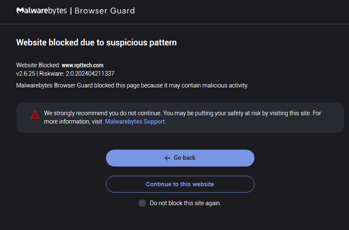Open the Malwarebytes Support link
Screen dimensions: 349x230
click(x=135, y=122)
